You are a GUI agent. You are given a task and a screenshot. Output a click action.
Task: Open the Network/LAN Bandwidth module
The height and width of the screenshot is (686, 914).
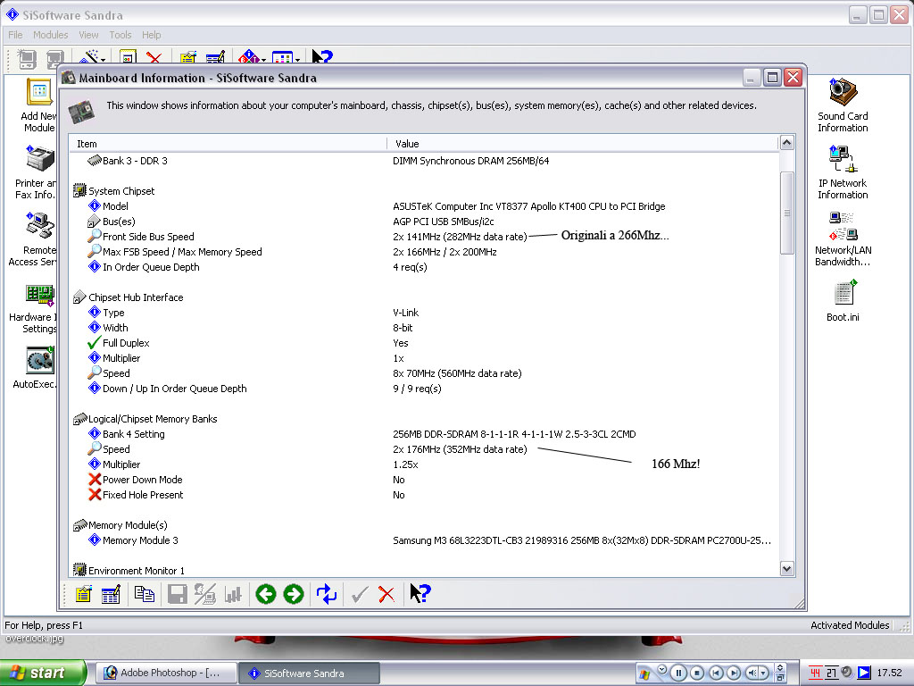tap(843, 239)
